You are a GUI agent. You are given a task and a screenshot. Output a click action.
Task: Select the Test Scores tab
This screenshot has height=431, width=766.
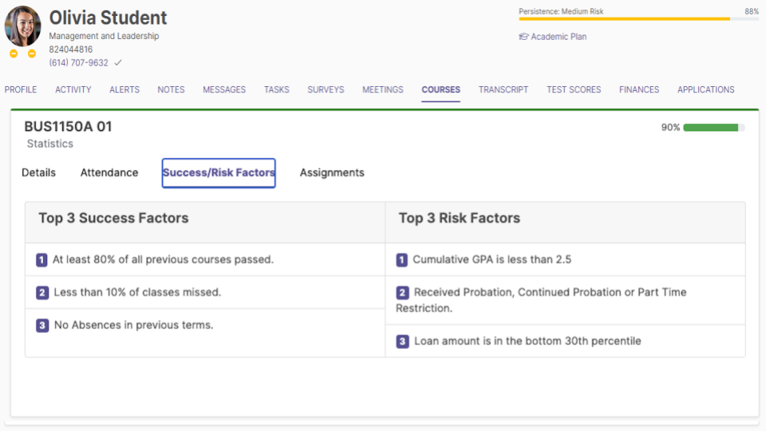tap(573, 90)
